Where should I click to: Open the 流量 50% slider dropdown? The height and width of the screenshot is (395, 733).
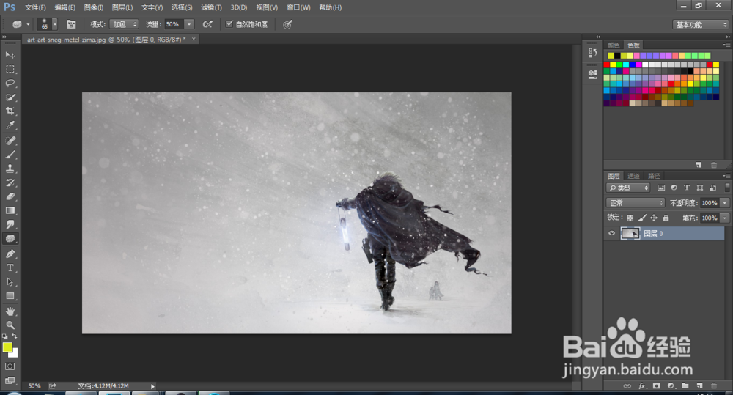point(189,24)
